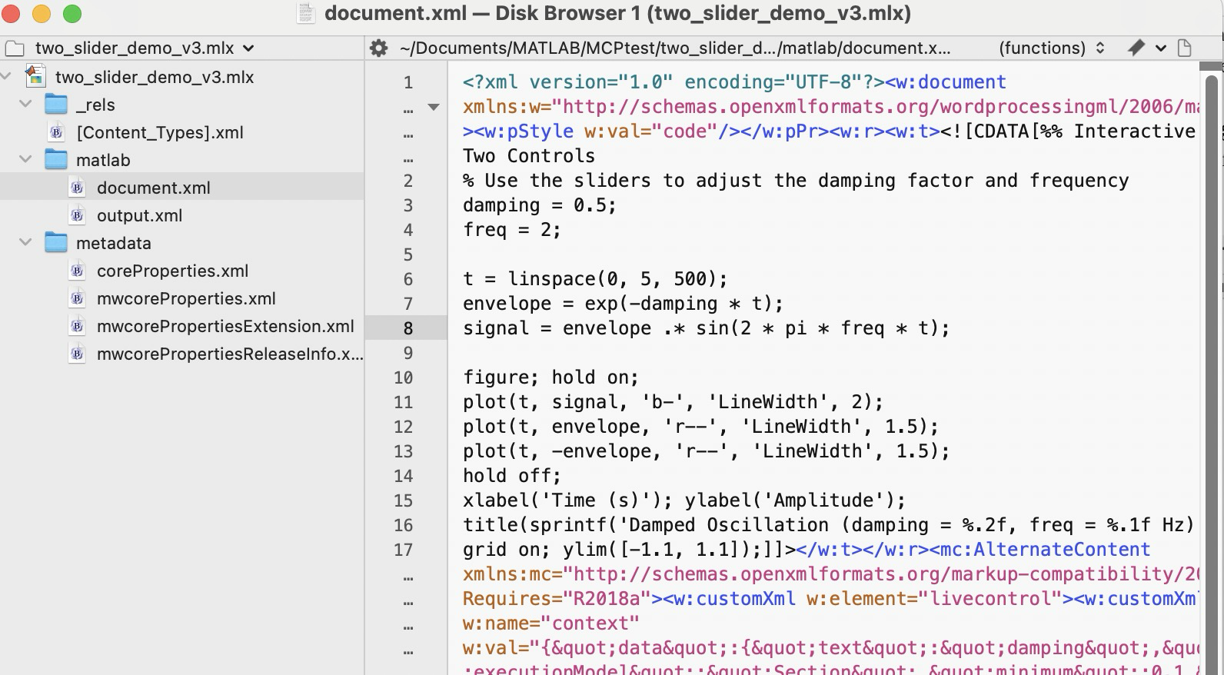Image resolution: width=1224 pixels, height=675 pixels.
Task: Click the line 't = linspace(0, 5, 500);'
Action: pyautogui.click(x=595, y=279)
